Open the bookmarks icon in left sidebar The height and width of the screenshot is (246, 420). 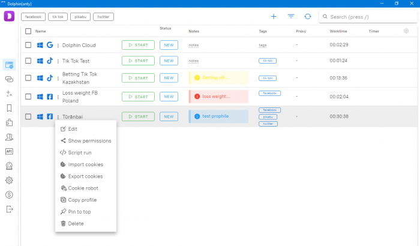9,108
